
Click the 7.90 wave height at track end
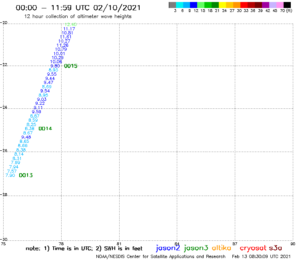[10, 176]
